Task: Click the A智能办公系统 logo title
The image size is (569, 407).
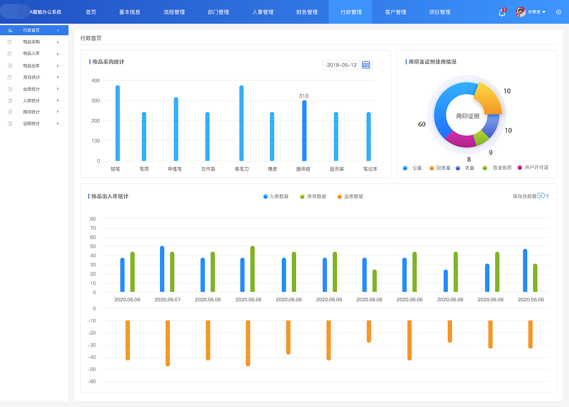Action: (x=45, y=12)
